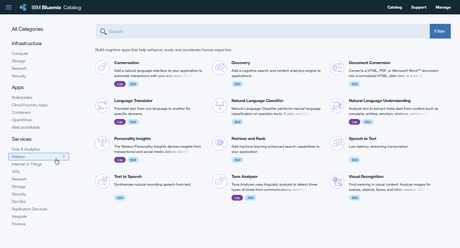
Task: Open the Retrieve and Rank icon
Action: point(220,143)
